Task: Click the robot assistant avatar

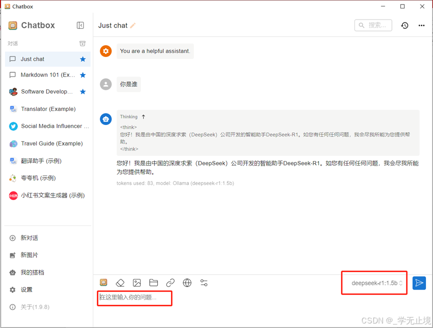Action: click(x=106, y=119)
